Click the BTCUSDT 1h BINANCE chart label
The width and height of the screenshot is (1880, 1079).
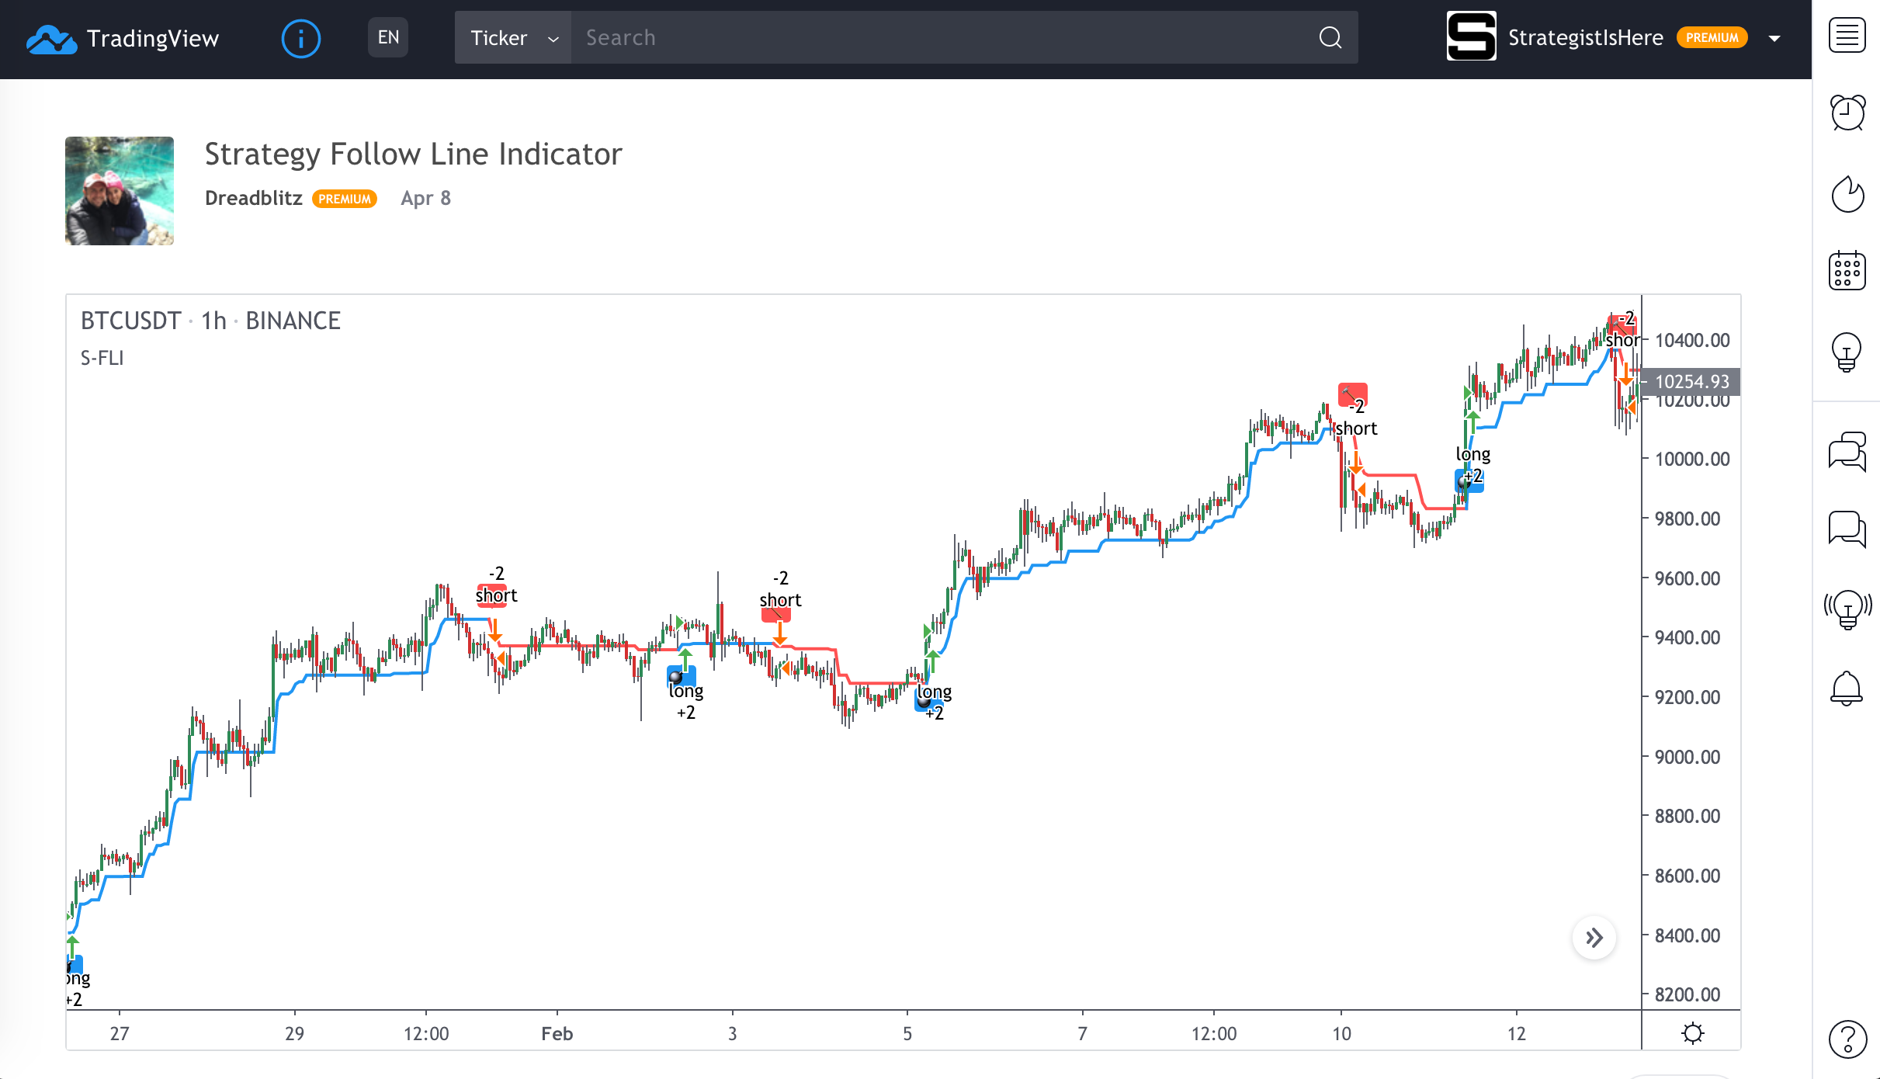pyautogui.click(x=210, y=321)
